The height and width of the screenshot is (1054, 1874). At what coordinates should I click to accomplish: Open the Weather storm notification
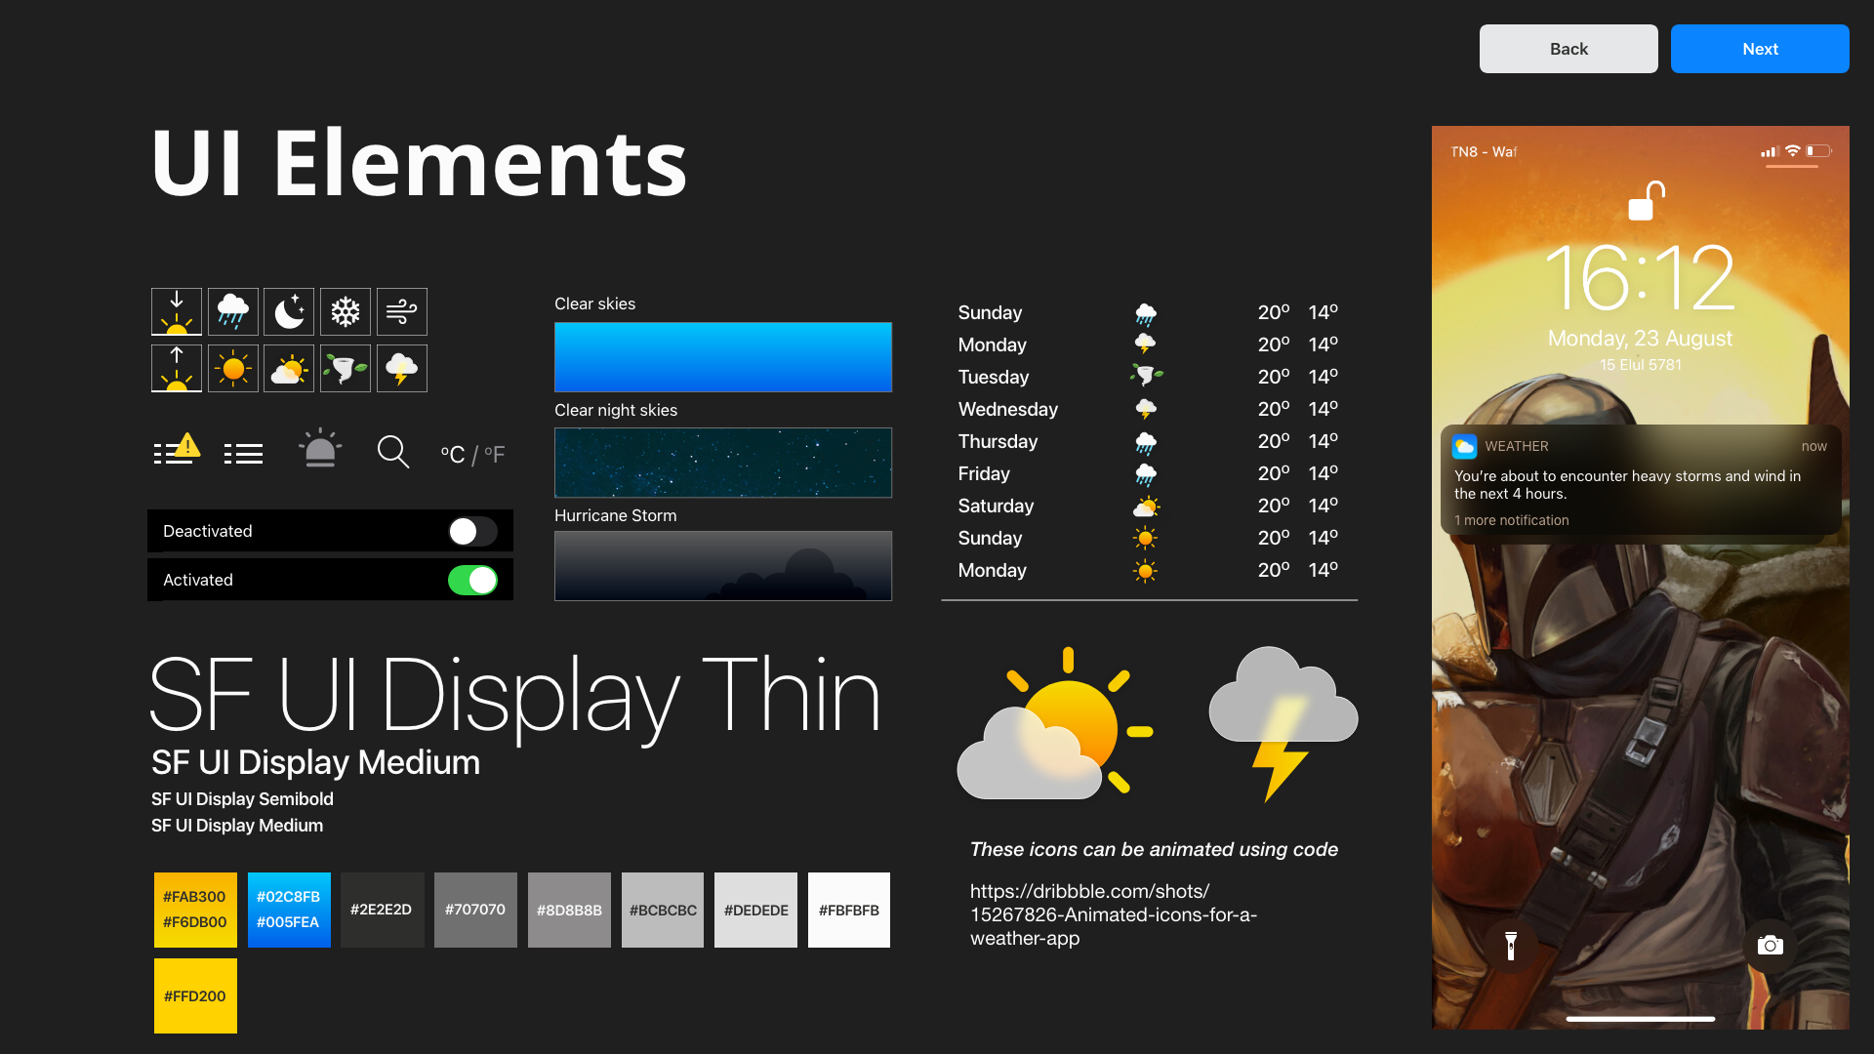[x=1640, y=480]
